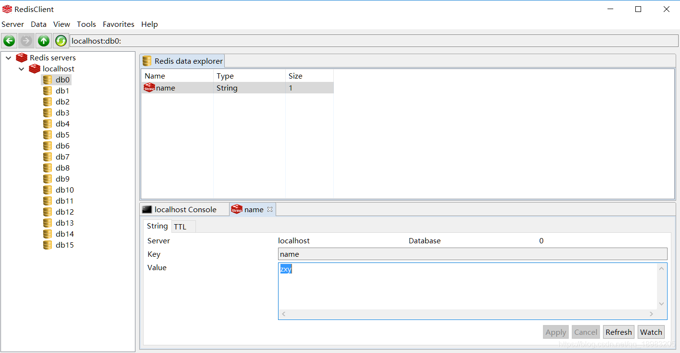Click the console icon on localhost Console tab
The image size is (680, 353).
pos(147,209)
